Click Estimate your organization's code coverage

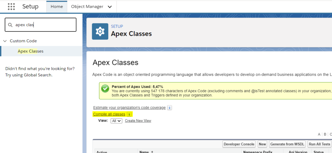click(x=129, y=108)
